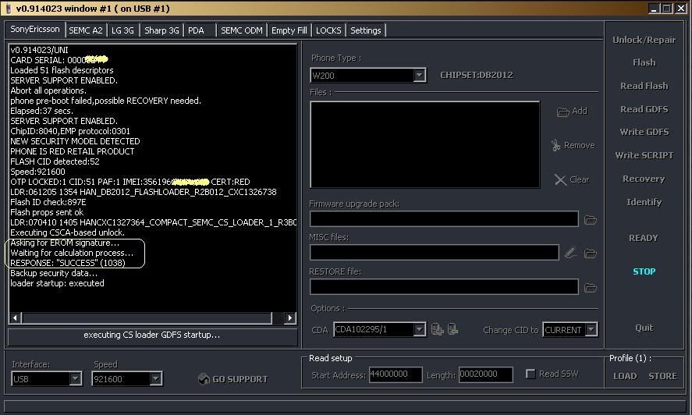Click the READY status label

(x=644, y=238)
